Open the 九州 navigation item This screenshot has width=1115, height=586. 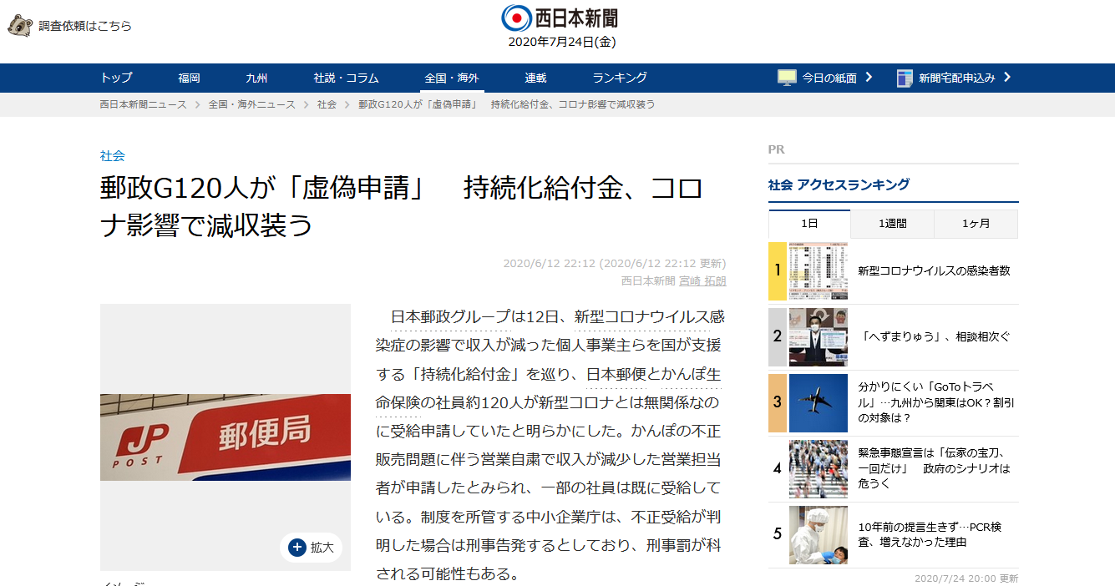click(256, 78)
